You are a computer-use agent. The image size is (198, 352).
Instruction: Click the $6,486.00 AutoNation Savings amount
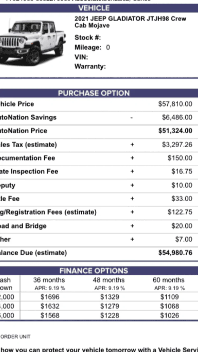point(177,117)
